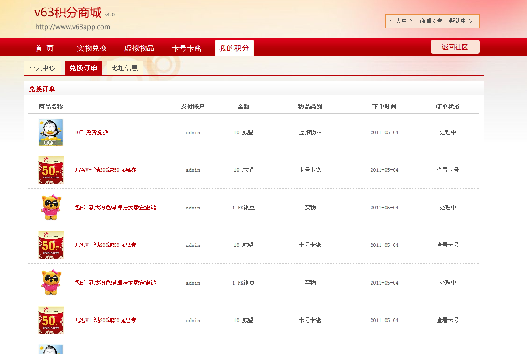Viewport: 527px width, 354px height.
Task: Select the 卡号卡密 navigation item
Action: pos(186,48)
